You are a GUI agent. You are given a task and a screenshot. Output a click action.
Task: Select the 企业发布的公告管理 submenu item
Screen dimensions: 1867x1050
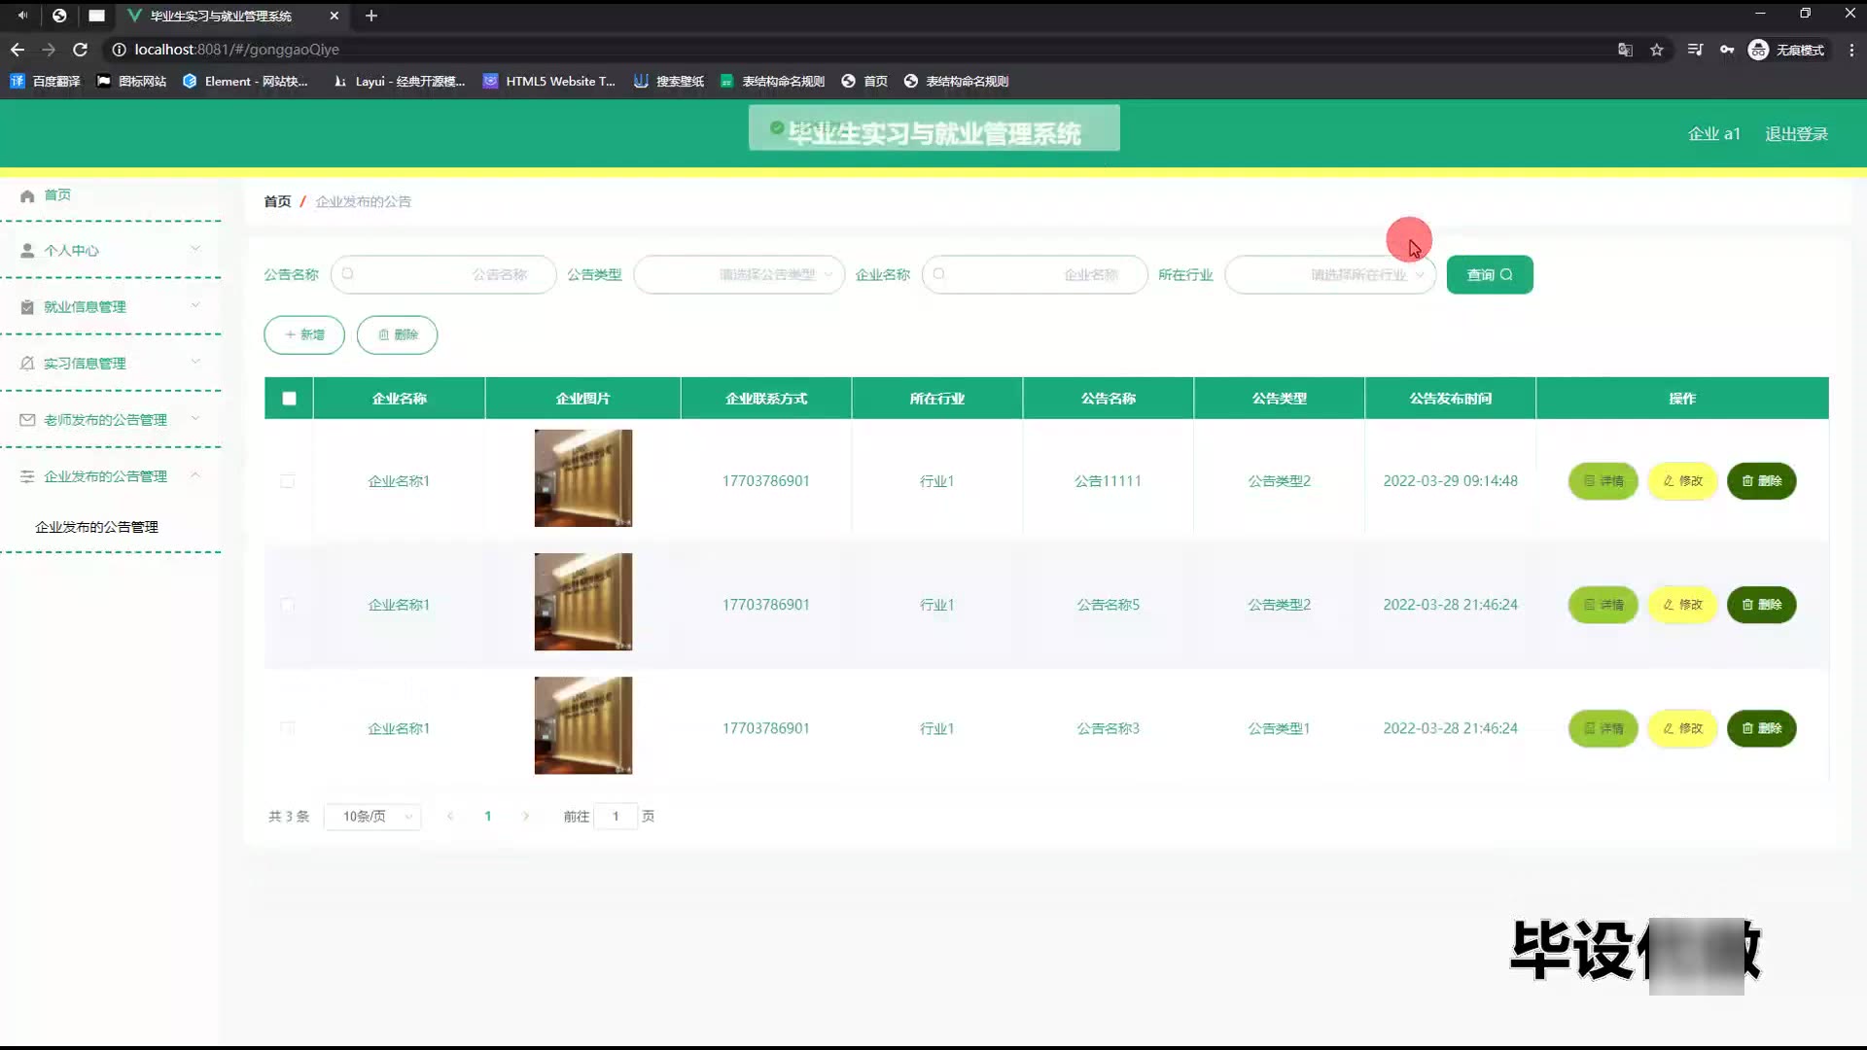pyautogui.click(x=96, y=527)
